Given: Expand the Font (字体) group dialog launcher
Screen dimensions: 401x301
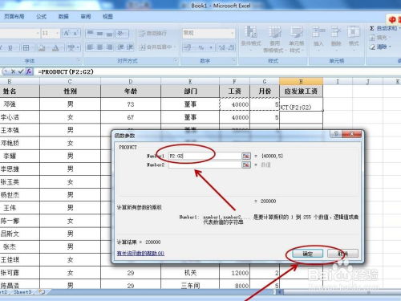Looking at the screenshot, I should coord(79,60).
